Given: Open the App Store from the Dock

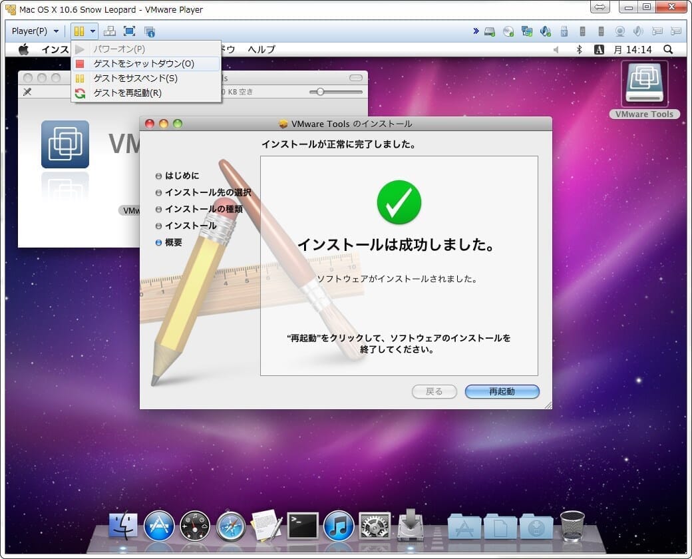Looking at the screenshot, I should 159,526.
